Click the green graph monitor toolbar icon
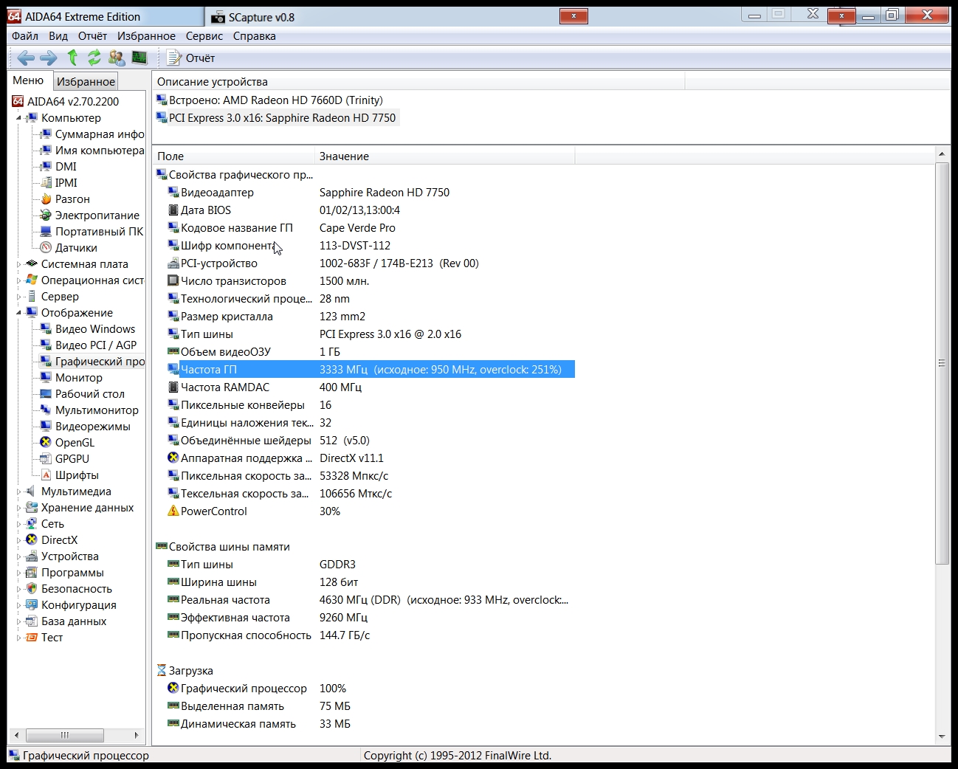Viewport: 958px width, 769px height. [x=139, y=58]
